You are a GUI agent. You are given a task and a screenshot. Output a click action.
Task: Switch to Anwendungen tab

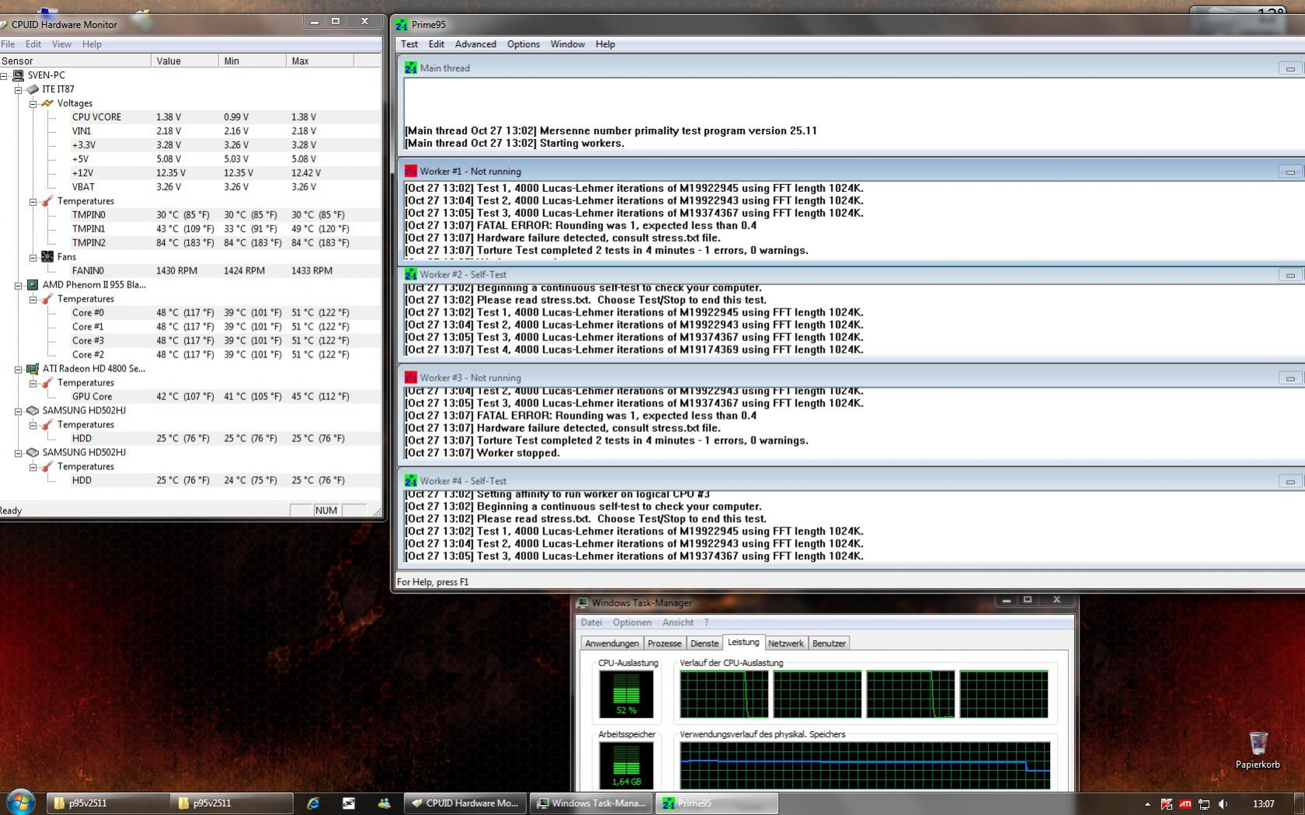pos(612,643)
